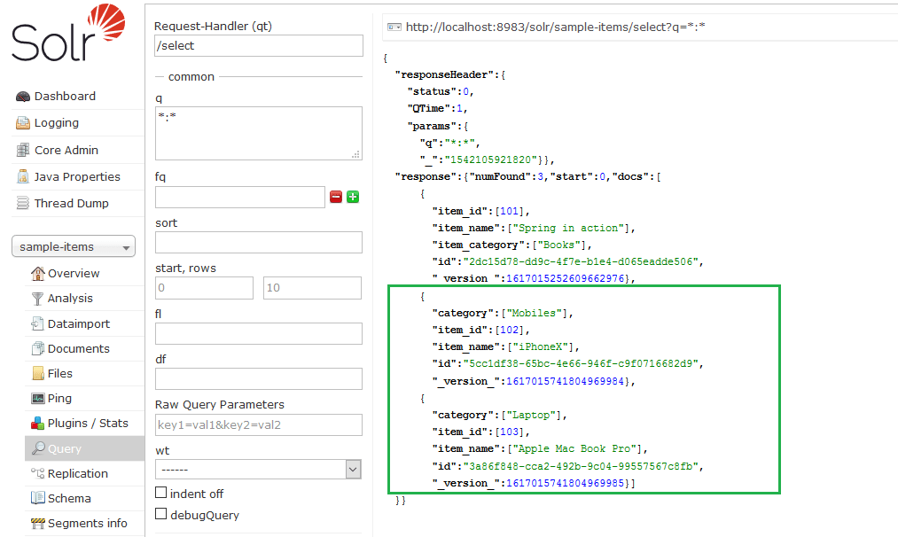Open Core Admin via its icon
The width and height of the screenshot is (898, 537).
pos(23,151)
